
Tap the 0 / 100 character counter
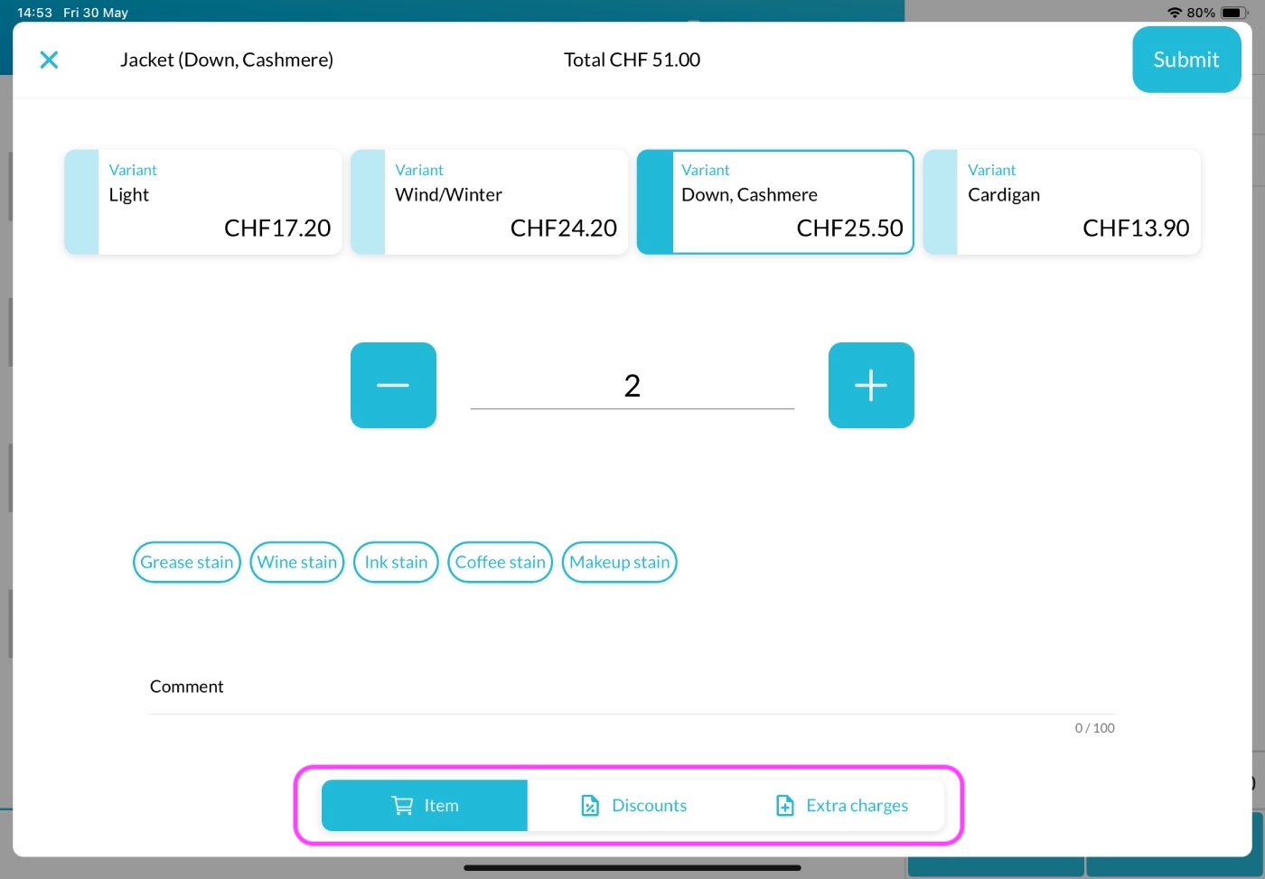pyautogui.click(x=1094, y=728)
